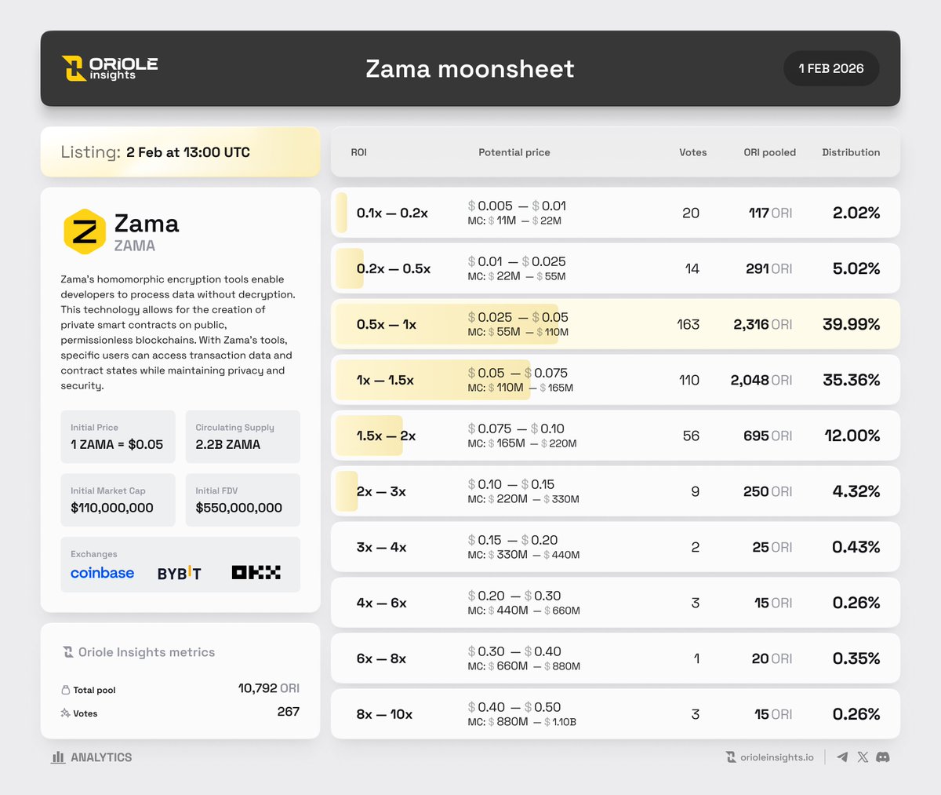Select the 6x — 8x ROI row
This screenshot has width=941, height=795.
(x=616, y=658)
